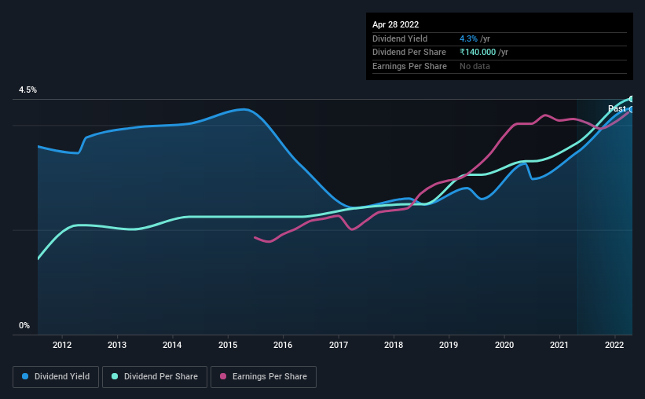Click the 2019 x-axis label
Image resolution: width=645 pixels, height=399 pixels.
[449, 345]
